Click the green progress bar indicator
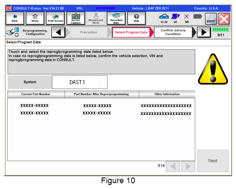Image resolution: width=236 pixels, height=189 pixels. 221,29
